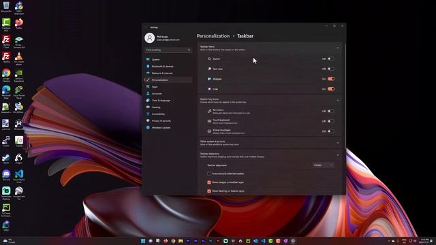The width and height of the screenshot is (436, 245).
Task: Open the weather widget on the taskbar
Action: pos(9,241)
